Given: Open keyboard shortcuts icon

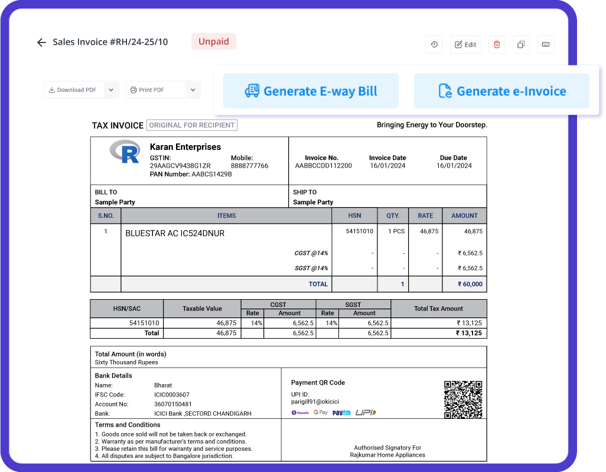Looking at the screenshot, I should (545, 44).
